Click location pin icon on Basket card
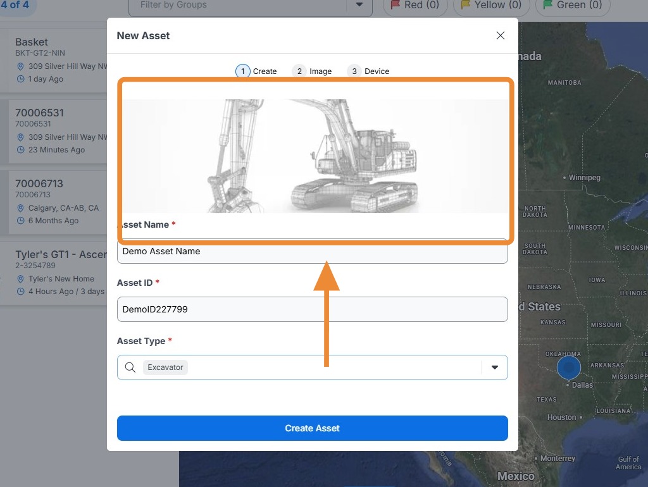 pyautogui.click(x=20, y=66)
